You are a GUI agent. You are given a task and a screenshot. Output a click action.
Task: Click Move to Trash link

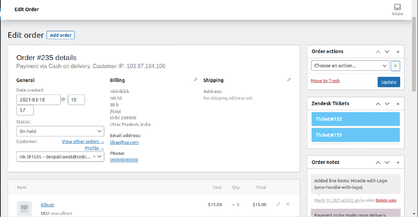pos(325,81)
